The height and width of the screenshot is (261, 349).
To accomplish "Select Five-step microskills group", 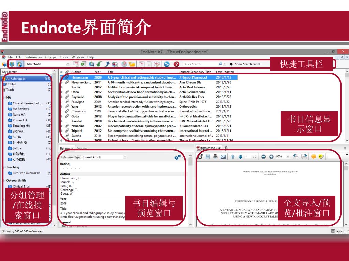I will 27,173.
